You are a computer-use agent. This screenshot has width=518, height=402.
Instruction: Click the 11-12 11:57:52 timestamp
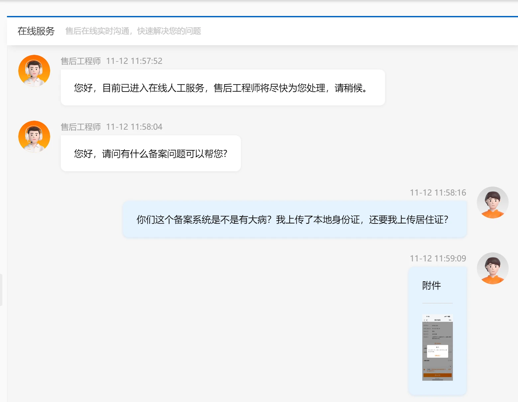tap(134, 61)
